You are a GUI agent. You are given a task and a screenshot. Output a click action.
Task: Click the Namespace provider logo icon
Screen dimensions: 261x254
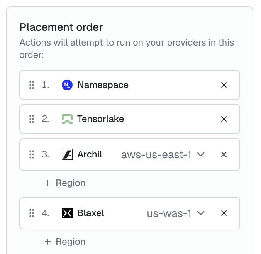point(67,85)
